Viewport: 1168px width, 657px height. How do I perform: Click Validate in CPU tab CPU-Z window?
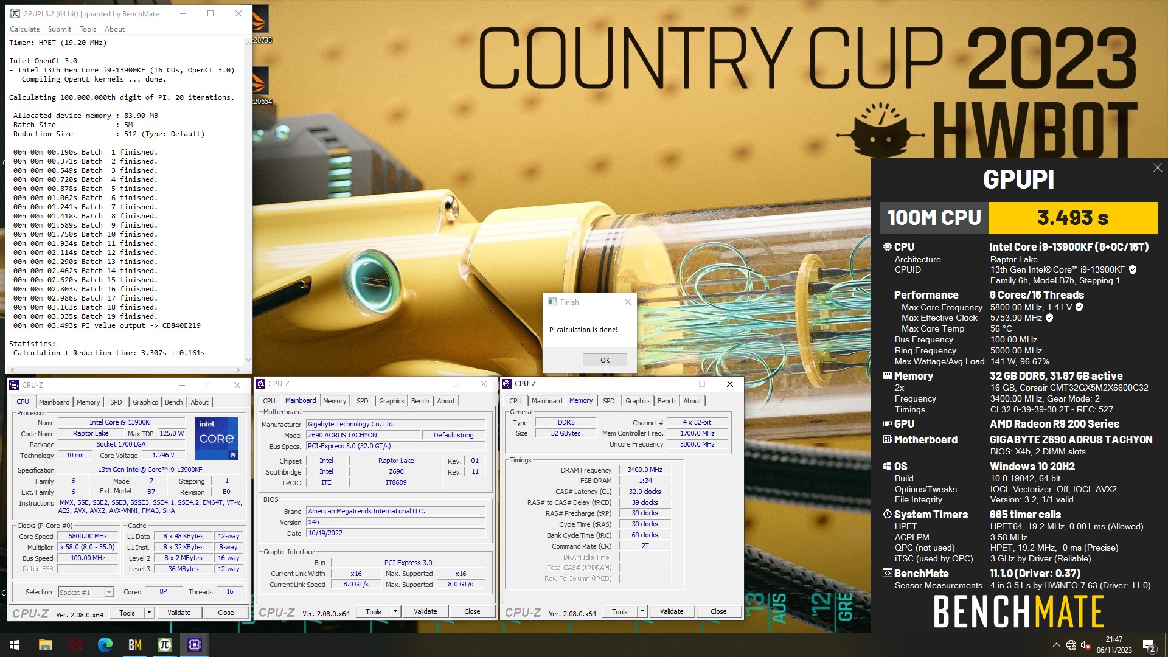179,613
